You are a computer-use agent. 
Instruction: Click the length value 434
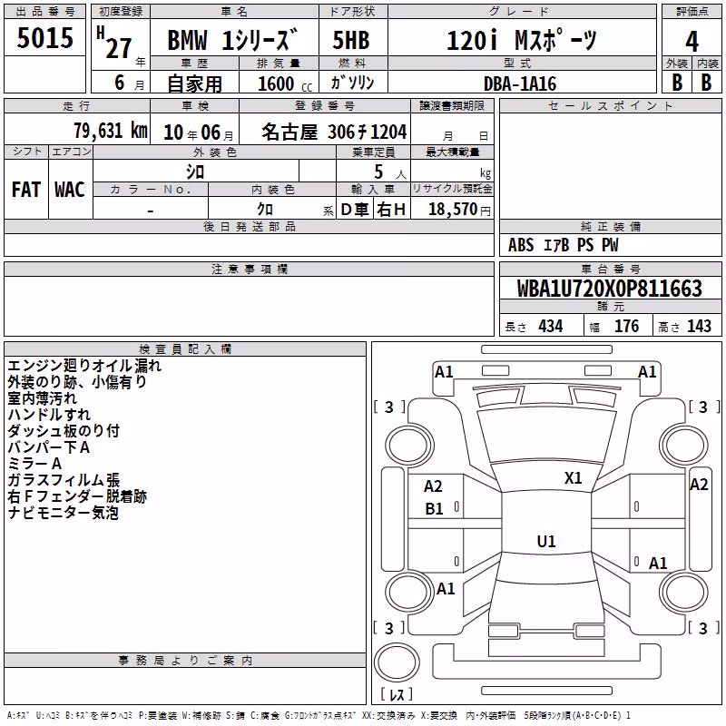click(551, 327)
